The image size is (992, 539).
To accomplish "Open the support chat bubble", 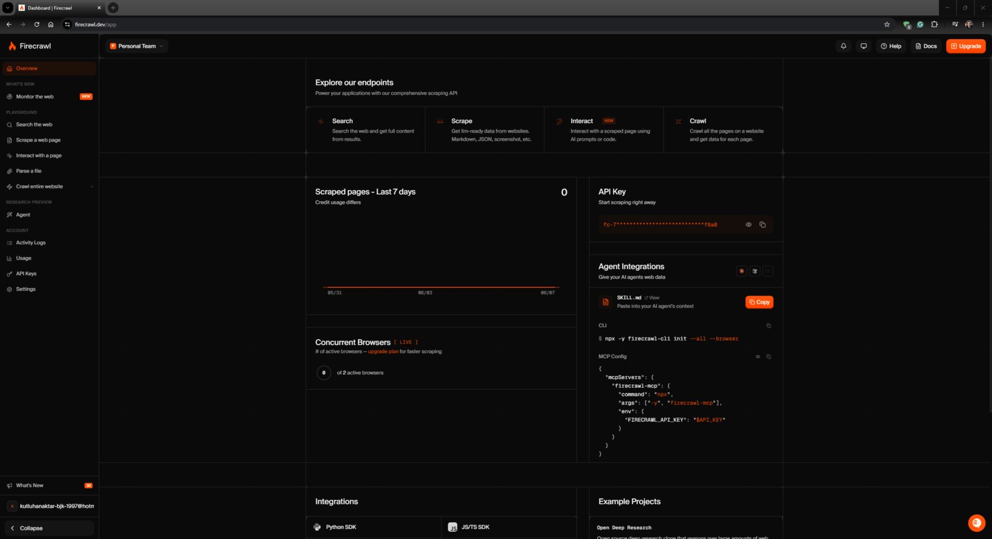I will point(976,523).
